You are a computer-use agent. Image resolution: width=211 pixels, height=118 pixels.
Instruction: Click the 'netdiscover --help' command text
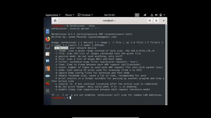(82, 26)
